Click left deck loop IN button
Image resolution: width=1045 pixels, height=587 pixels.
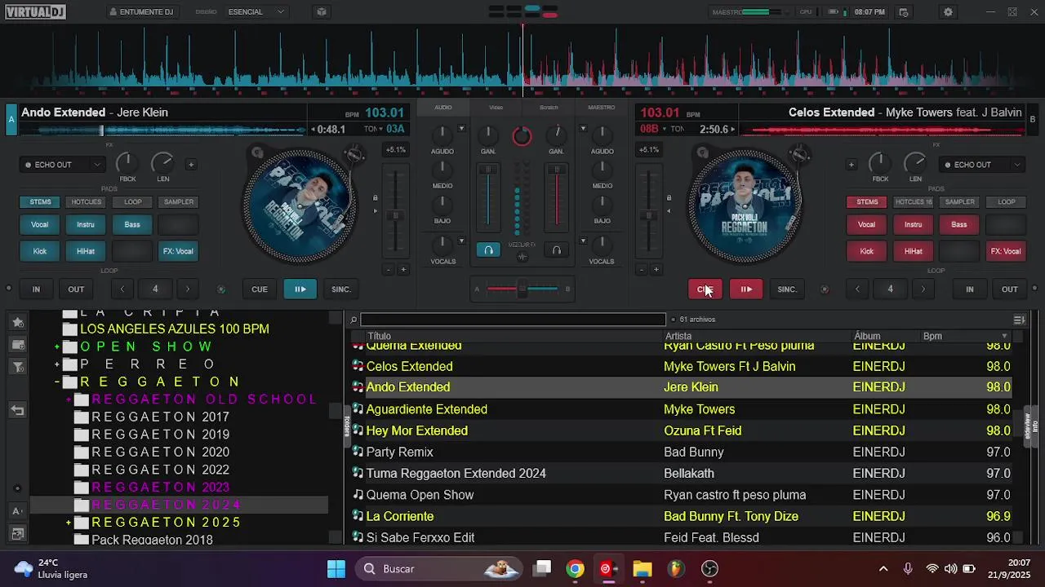pos(36,289)
